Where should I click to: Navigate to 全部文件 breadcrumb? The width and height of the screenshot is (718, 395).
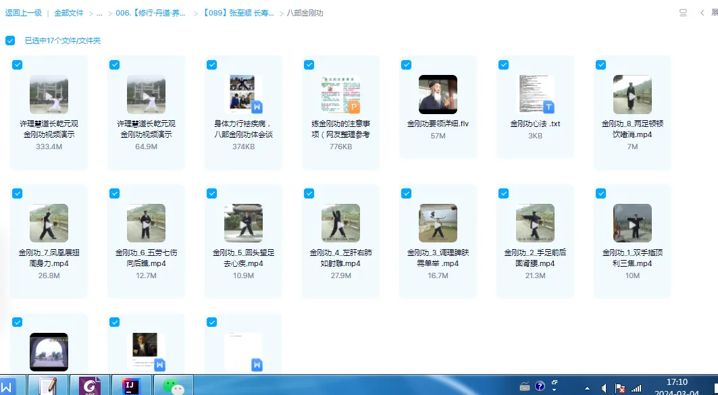click(x=69, y=13)
